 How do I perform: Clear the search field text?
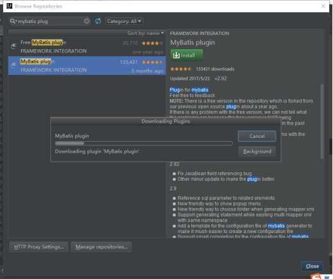coord(87,21)
